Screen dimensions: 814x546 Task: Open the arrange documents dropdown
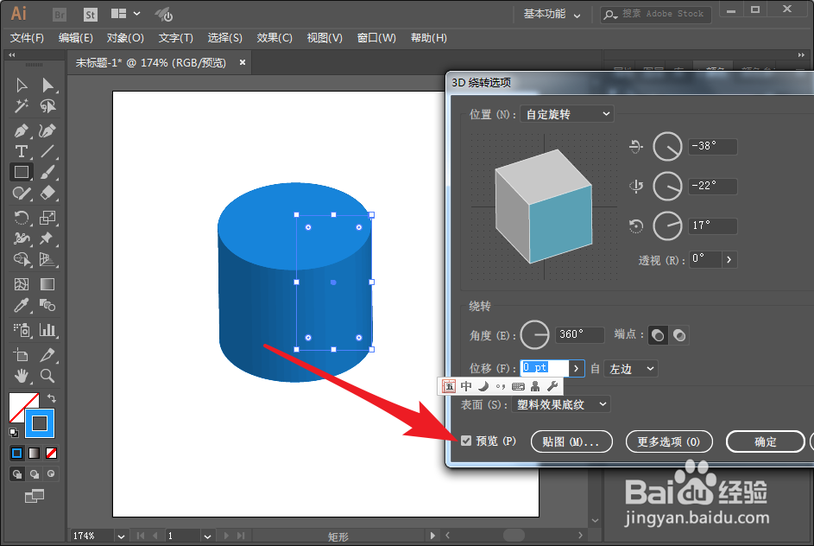[x=126, y=14]
